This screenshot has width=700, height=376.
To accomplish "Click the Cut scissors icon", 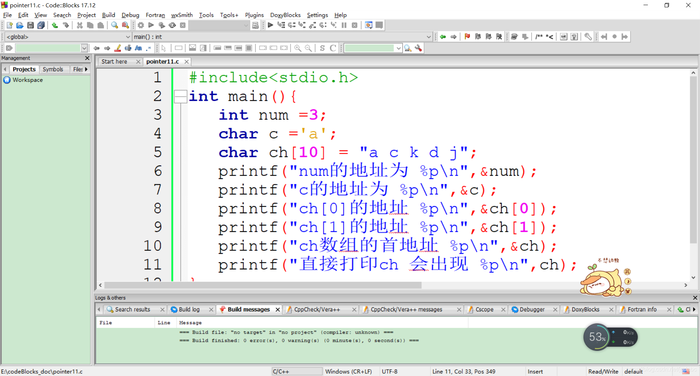I will [x=79, y=25].
